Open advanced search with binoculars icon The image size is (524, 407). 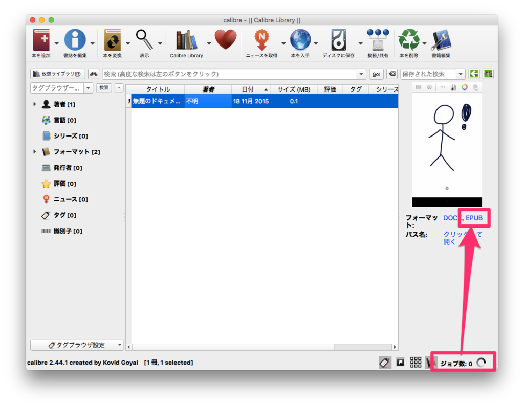click(x=94, y=74)
